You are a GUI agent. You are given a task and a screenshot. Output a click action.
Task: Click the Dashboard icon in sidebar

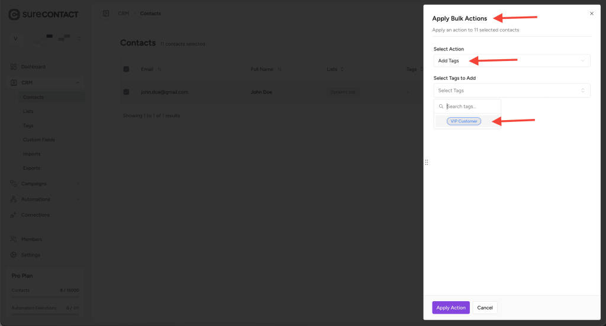coord(14,67)
